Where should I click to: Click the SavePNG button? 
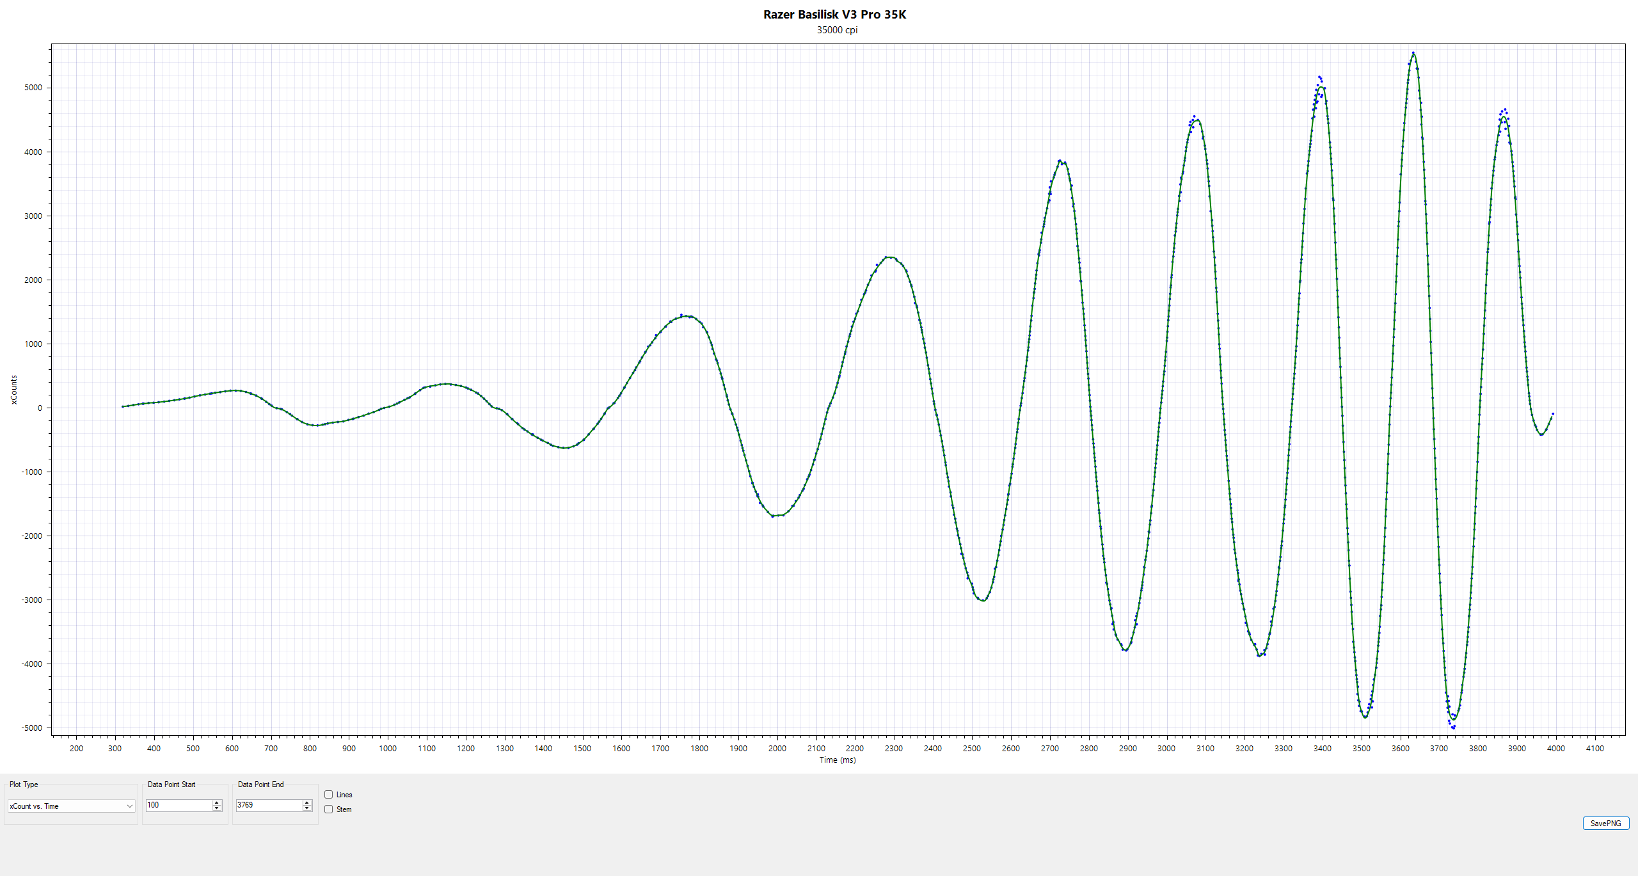(1605, 824)
